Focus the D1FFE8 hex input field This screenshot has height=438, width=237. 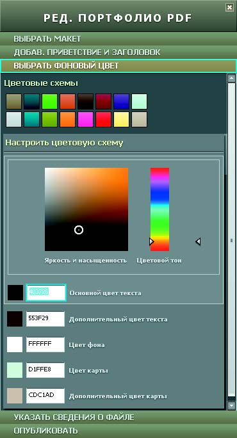[x=45, y=370]
